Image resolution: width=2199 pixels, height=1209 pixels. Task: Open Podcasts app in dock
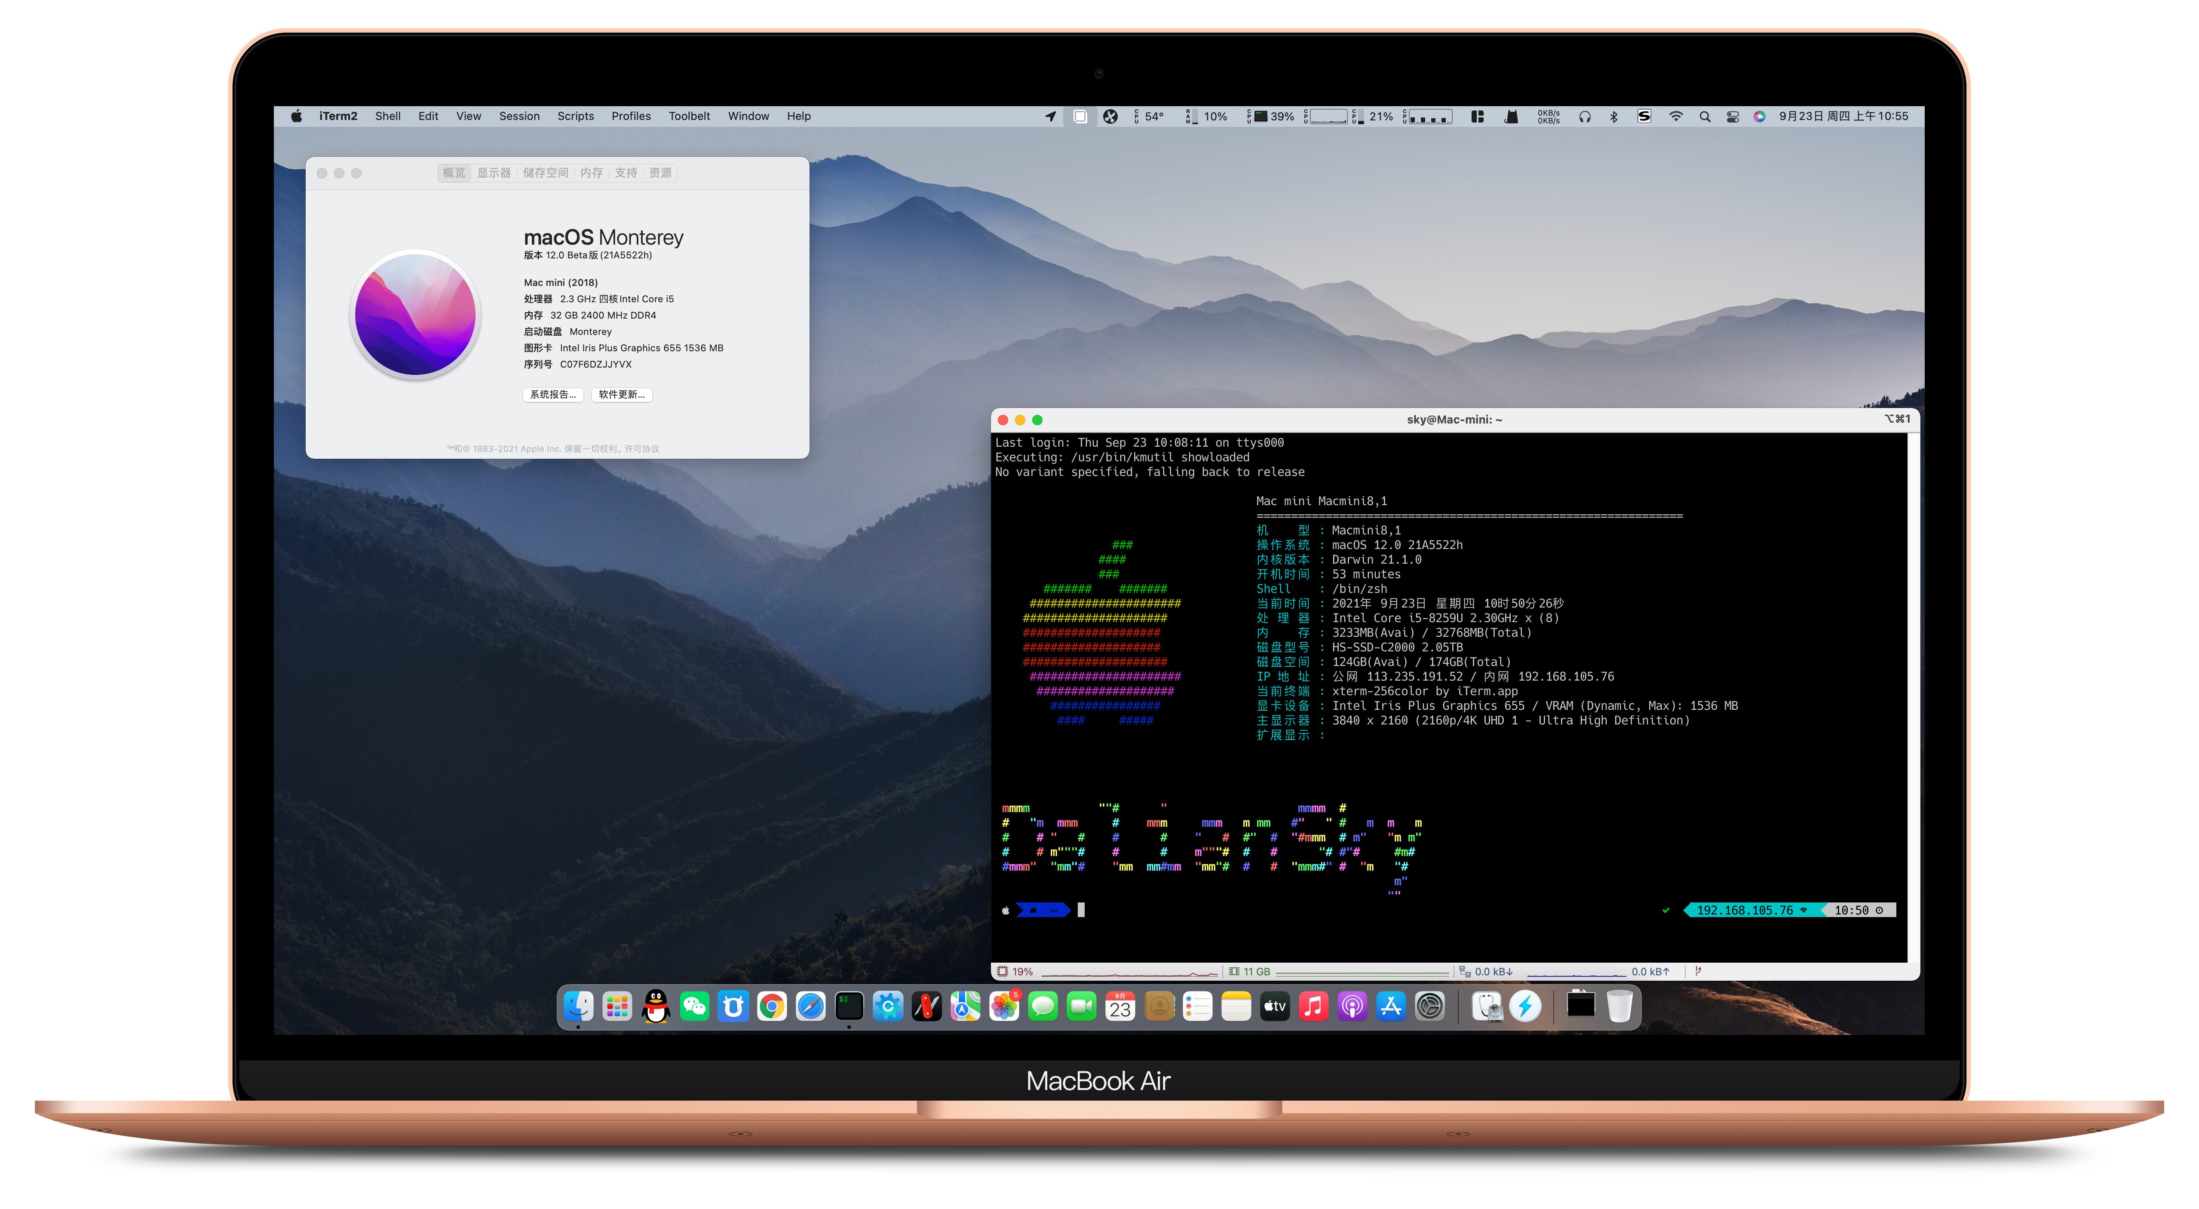pos(1352,1006)
